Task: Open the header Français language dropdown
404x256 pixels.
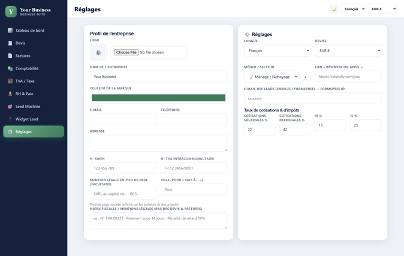Action: point(353,9)
